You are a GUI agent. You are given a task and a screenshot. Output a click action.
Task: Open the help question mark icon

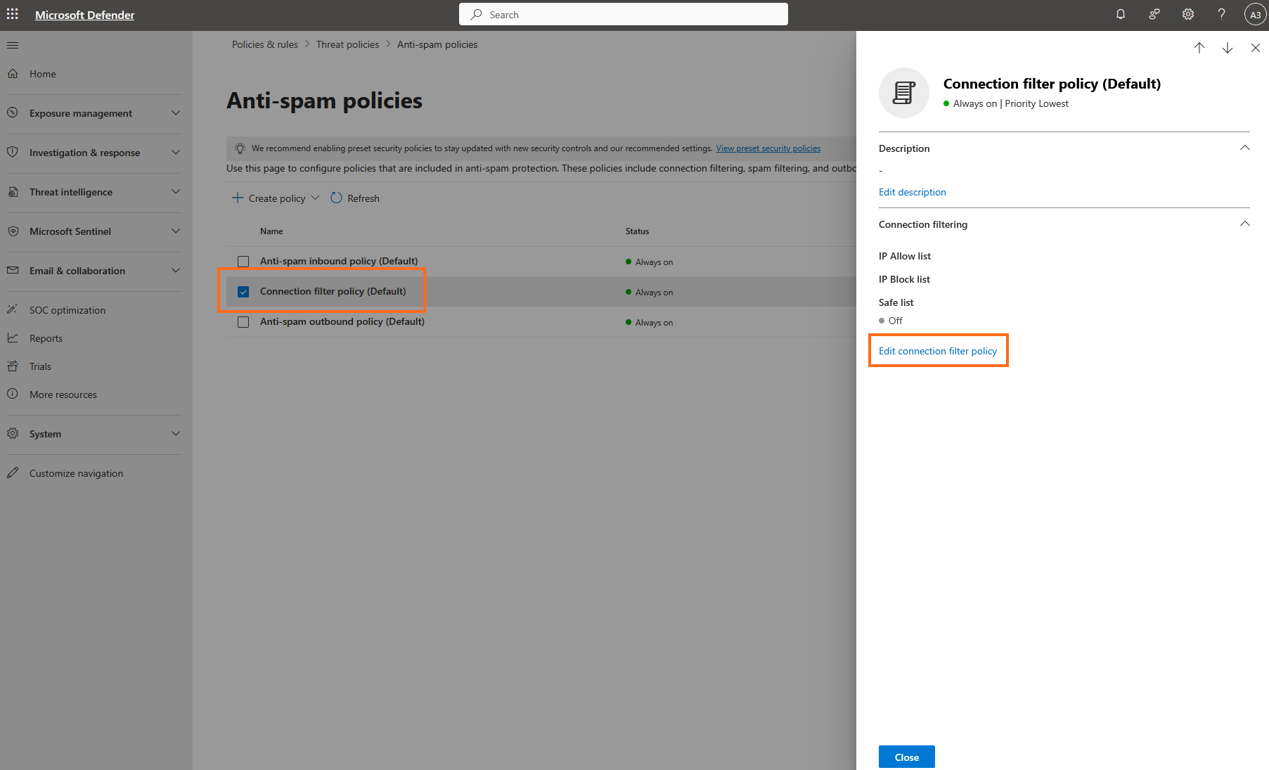(1222, 14)
